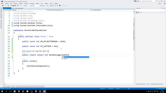Open the Debug configuration dropdown

pos(26,6)
